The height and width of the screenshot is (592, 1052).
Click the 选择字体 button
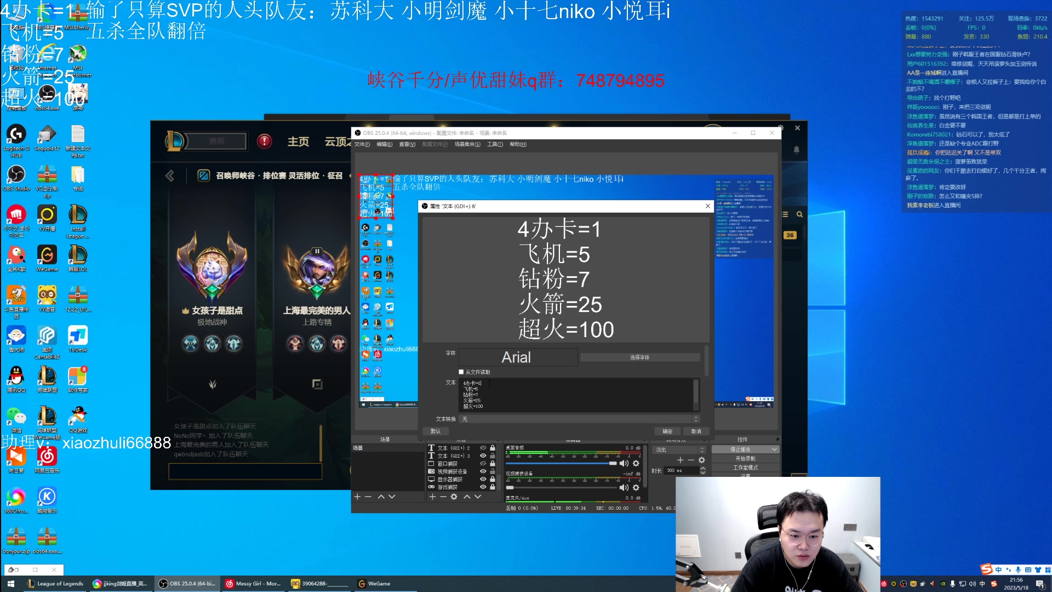tap(639, 357)
